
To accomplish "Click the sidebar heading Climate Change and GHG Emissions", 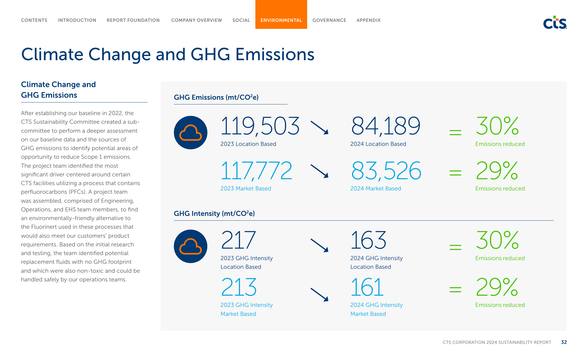I will 59,90.
